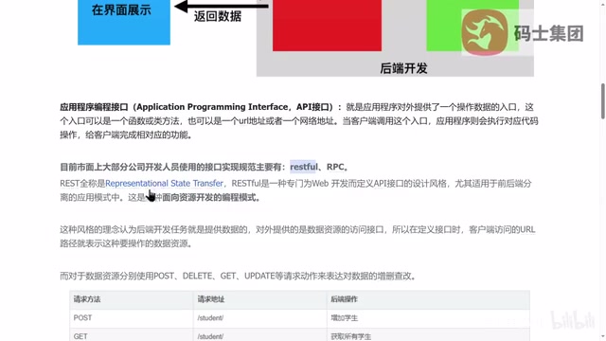Select the 后端操作 table header
The width and height of the screenshot is (606, 341).
coord(344,299)
